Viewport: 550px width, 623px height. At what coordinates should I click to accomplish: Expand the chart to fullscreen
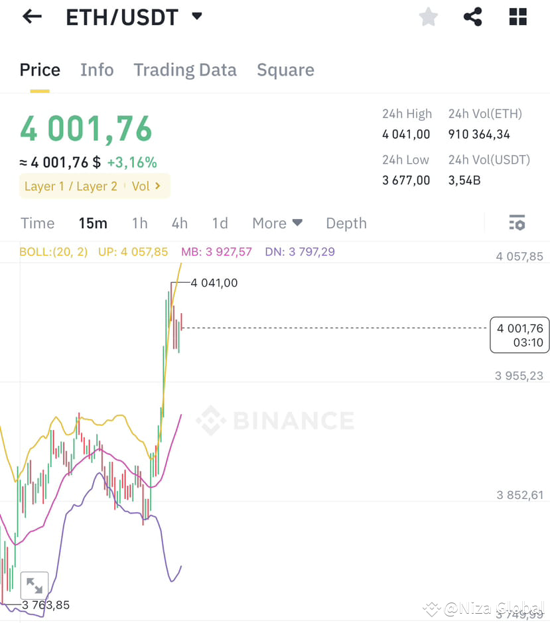[34, 586]
